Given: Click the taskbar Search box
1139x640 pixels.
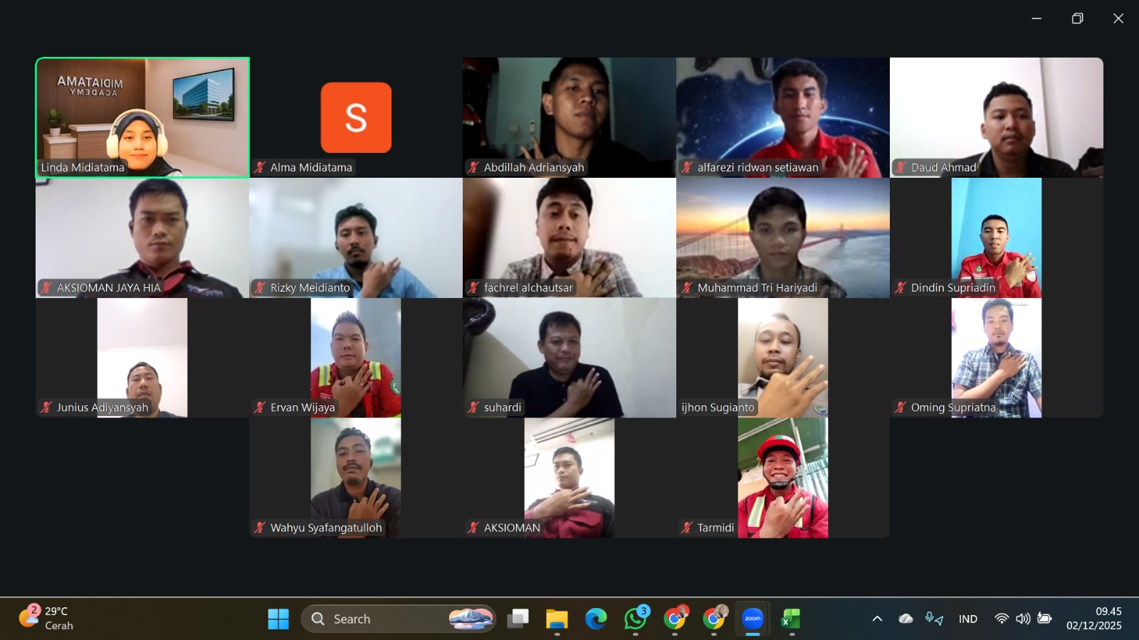Looking at the screenshot, I should click(x=384, y=619).
